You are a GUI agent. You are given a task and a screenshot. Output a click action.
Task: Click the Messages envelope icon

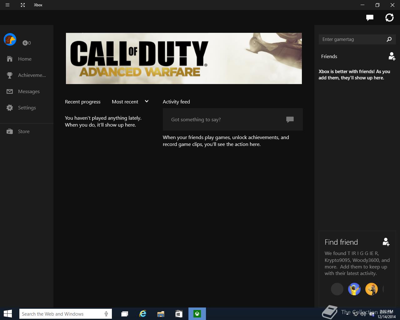(x=10, y=92)
